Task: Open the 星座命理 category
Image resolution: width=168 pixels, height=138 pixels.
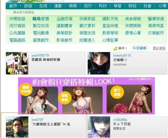Action: click(x=110, y=26)
